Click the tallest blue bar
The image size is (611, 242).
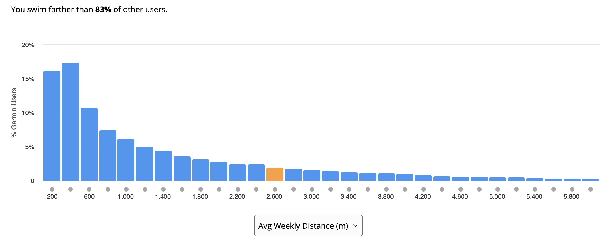click(70, 122)
